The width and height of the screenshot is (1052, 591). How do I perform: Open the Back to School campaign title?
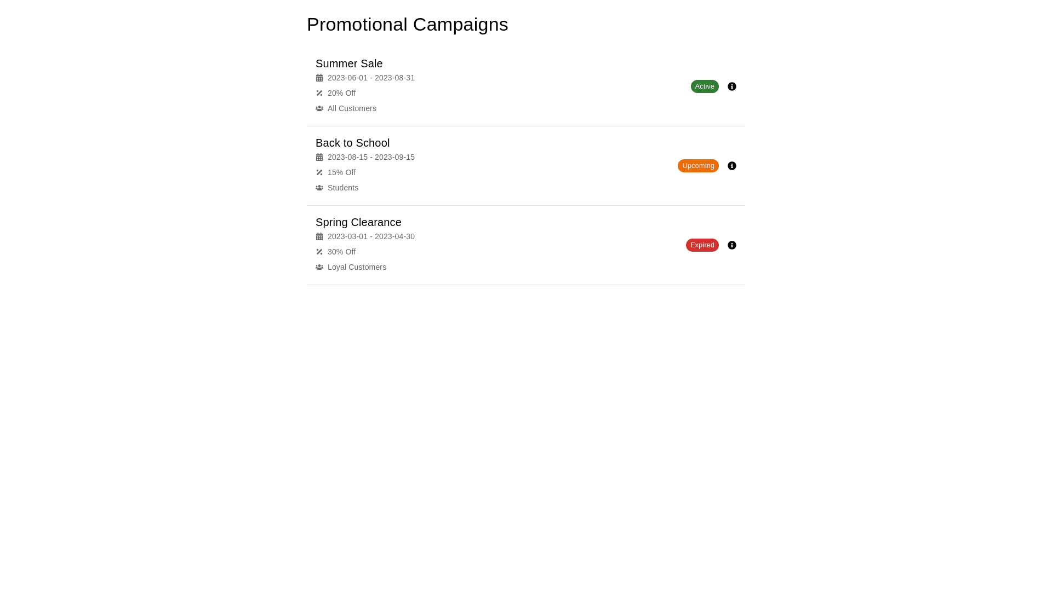(352, 143)
